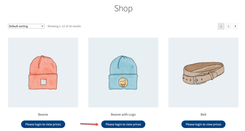Click login button under Beanie with Logo
The image size is (245, 131).
(x=123, y=124)
